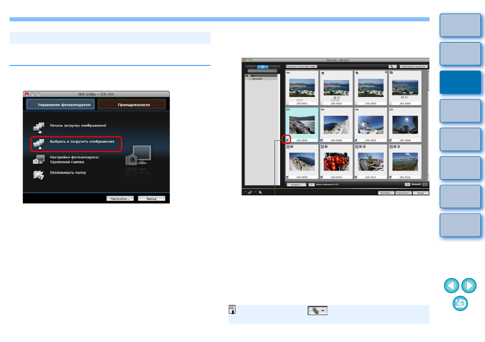Click 'Выбрать и загрузить изображения' text
Viewport: 485px width, 342px height.
click(82, 142)
